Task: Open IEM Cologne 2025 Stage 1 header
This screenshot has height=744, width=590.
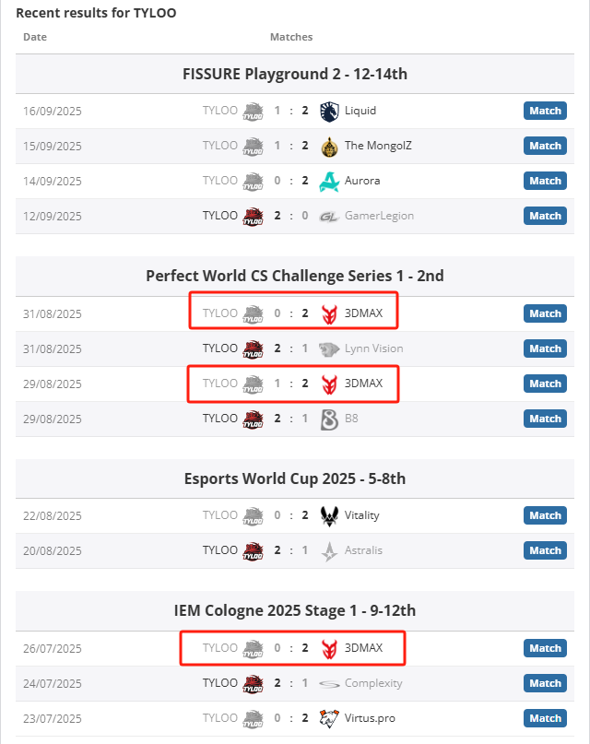Action: (x=295, y=610)
